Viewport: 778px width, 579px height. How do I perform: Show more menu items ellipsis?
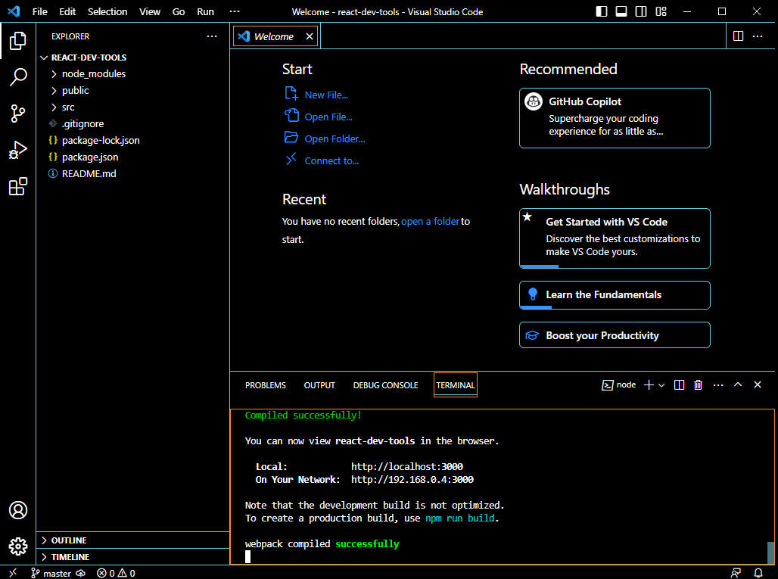point(234,11)
